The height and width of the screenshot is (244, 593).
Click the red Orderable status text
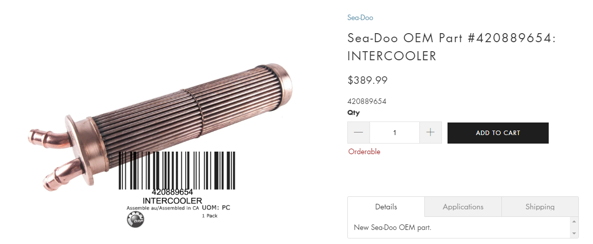(x=364, y=152)
